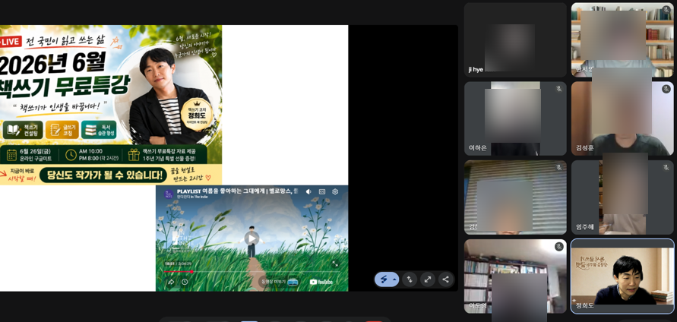
Task: Click the muted mic icon on top-right bookshelf tile
Action: pyautogui.click(x=666, y=10)
